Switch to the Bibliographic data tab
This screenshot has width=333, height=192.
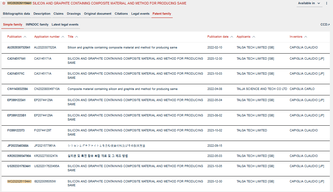(x=17, y=14)
